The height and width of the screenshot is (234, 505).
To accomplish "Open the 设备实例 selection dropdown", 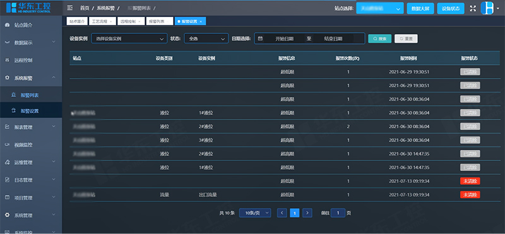I will pos(129,38).
